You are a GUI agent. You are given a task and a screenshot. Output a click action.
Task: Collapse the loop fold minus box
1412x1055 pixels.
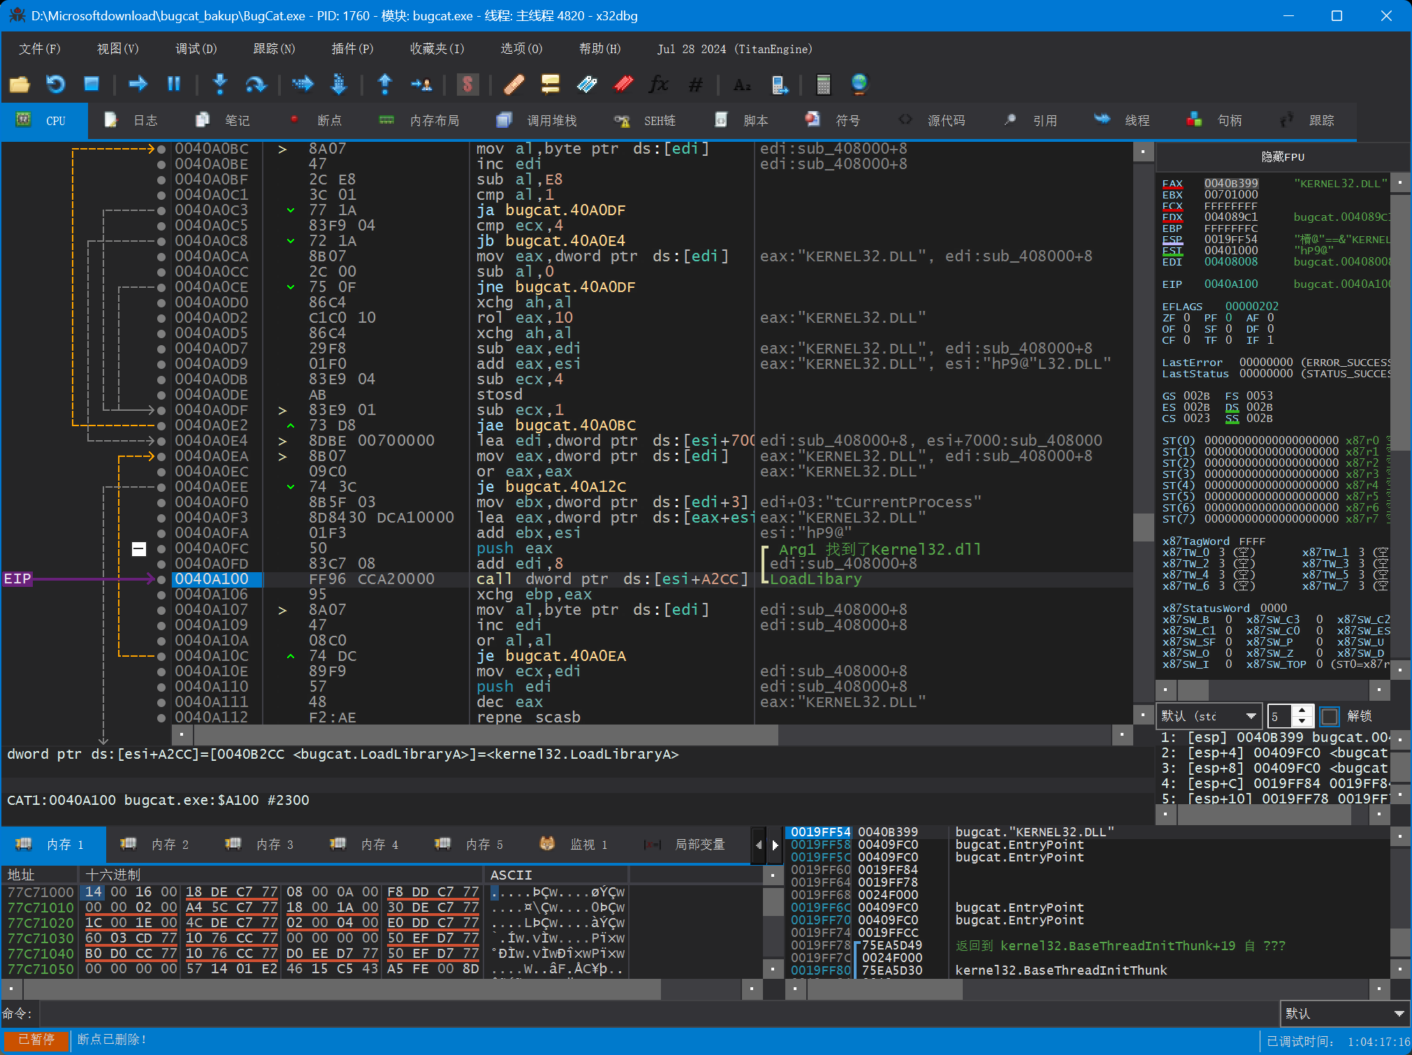tap(139, 548)
